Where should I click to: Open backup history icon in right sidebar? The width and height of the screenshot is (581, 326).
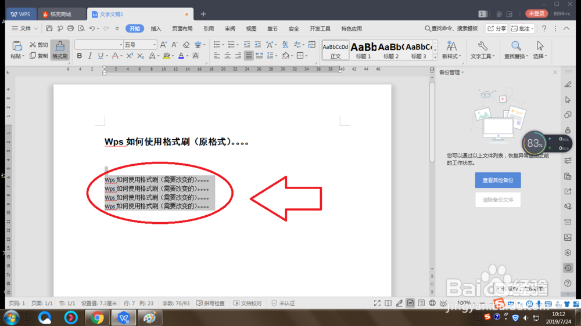(x=568, y=267)
